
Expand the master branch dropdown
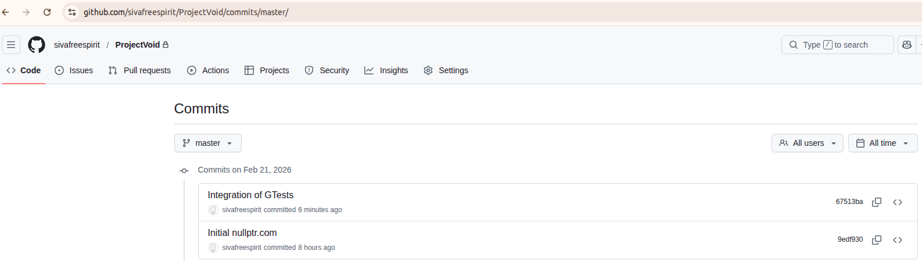207,143
